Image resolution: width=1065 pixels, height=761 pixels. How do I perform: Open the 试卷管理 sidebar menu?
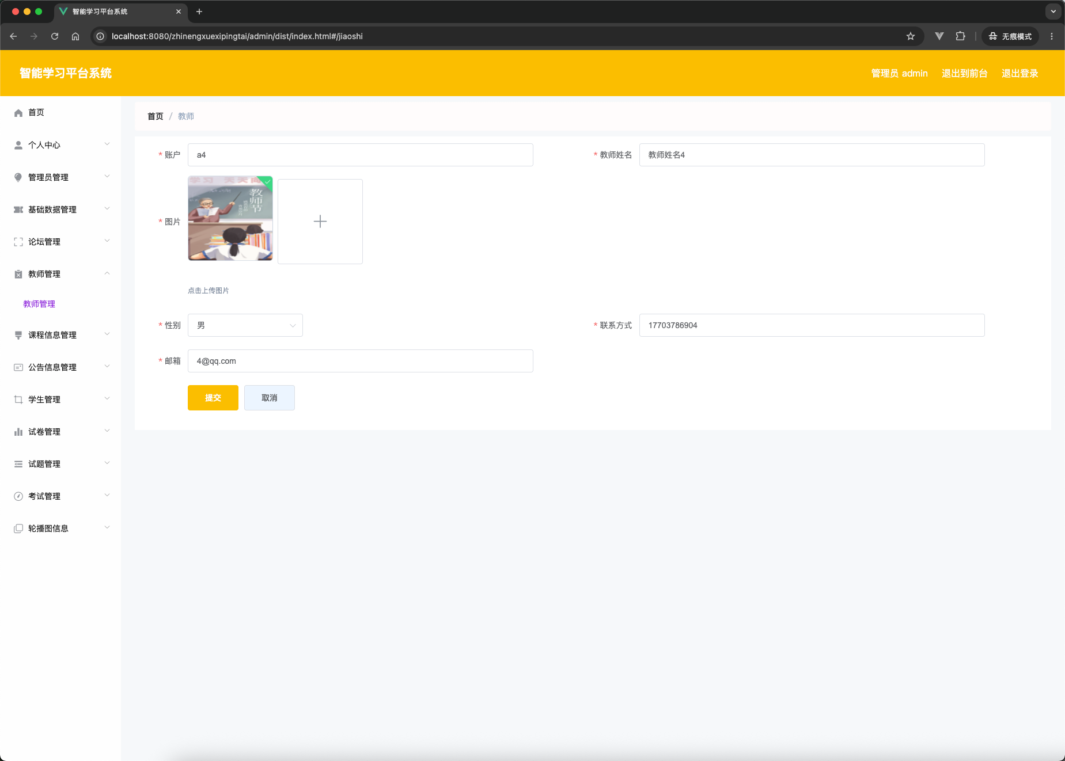coord(60,432)
